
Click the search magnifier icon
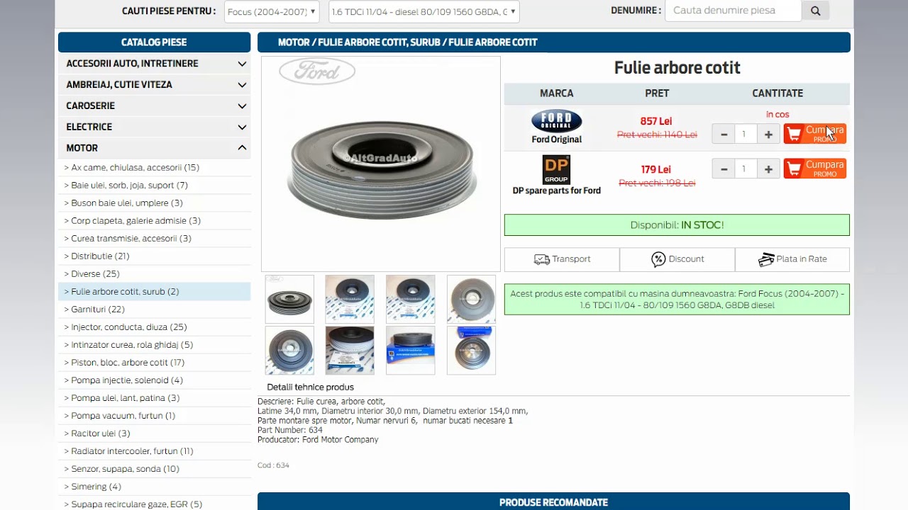815,11
